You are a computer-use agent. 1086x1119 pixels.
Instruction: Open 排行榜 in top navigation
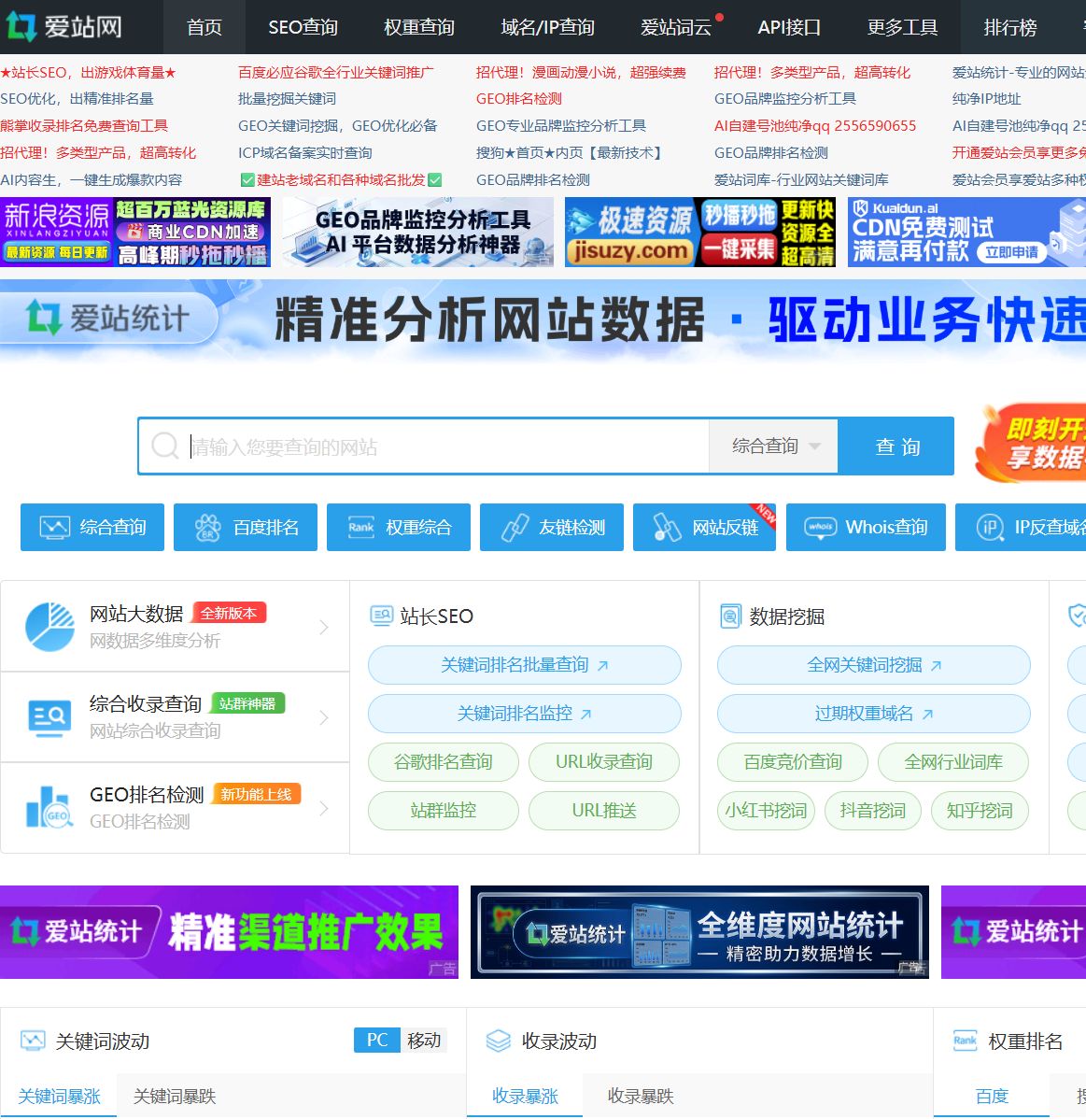1009,27
